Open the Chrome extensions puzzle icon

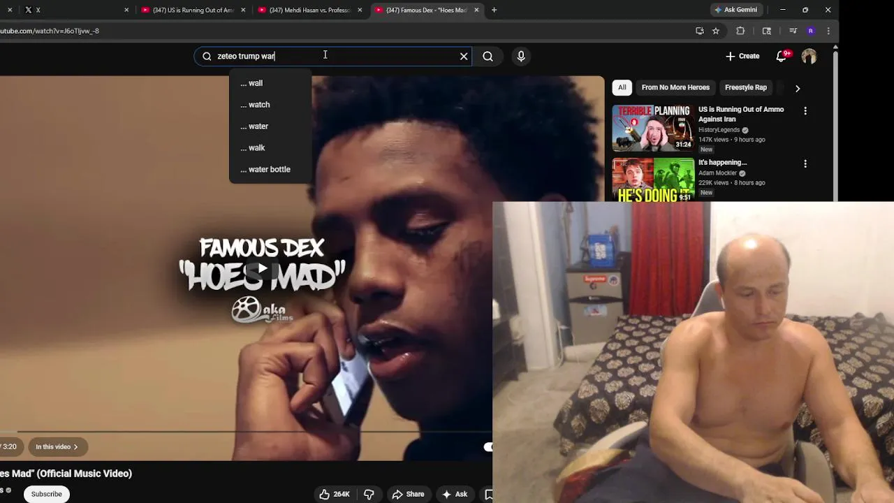tap(740, 31)
